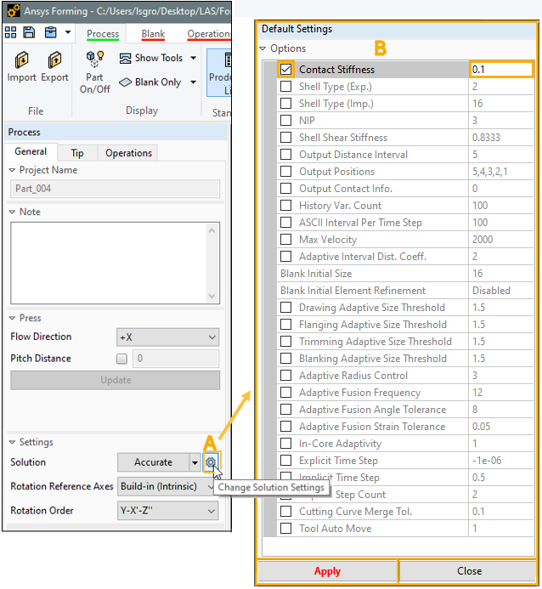Click the Change Solution Settings gear icon
This screenshot has width=542, height=589.
click(x=211, y=462)
